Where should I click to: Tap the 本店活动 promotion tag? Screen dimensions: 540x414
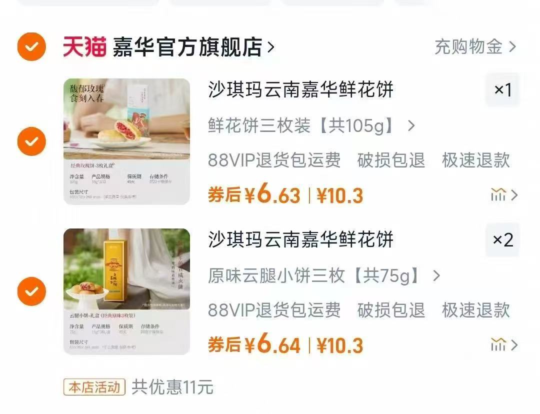click(94, 387)
